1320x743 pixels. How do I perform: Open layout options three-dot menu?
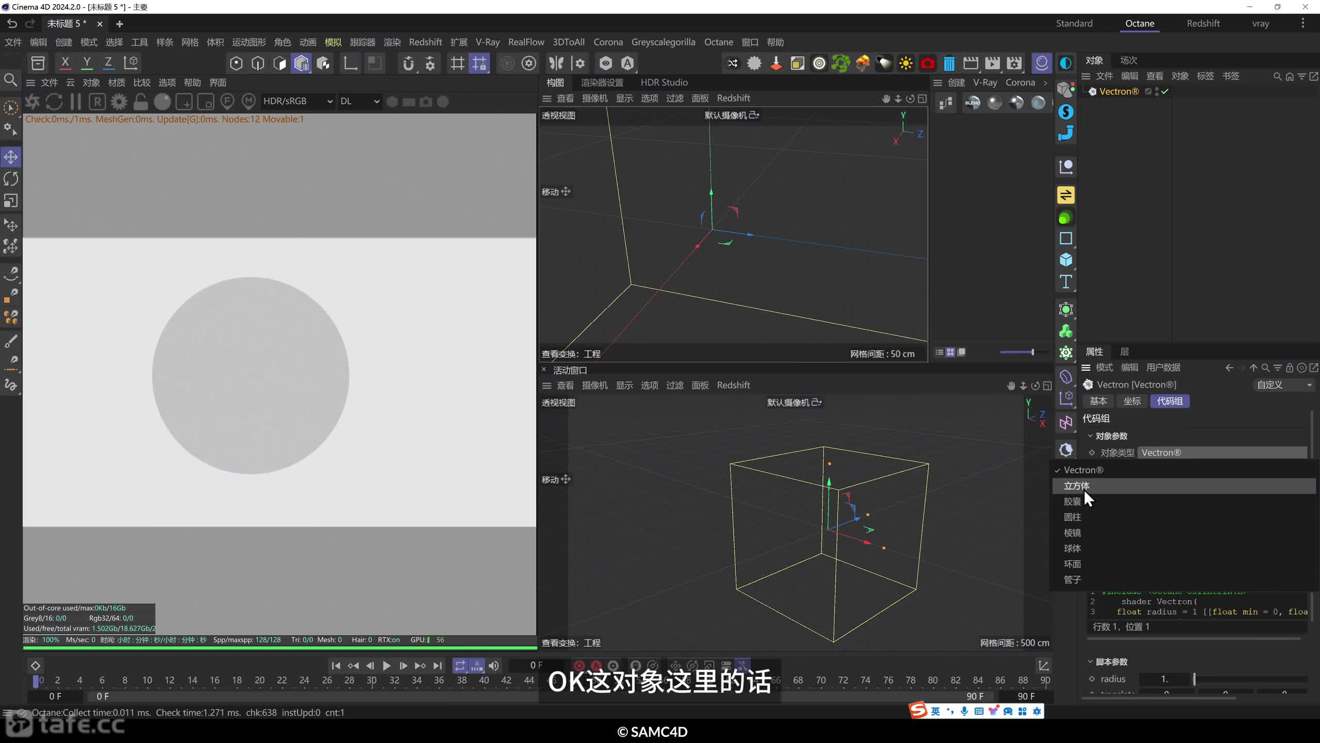pyautogui.click(x=1303, y=23)
